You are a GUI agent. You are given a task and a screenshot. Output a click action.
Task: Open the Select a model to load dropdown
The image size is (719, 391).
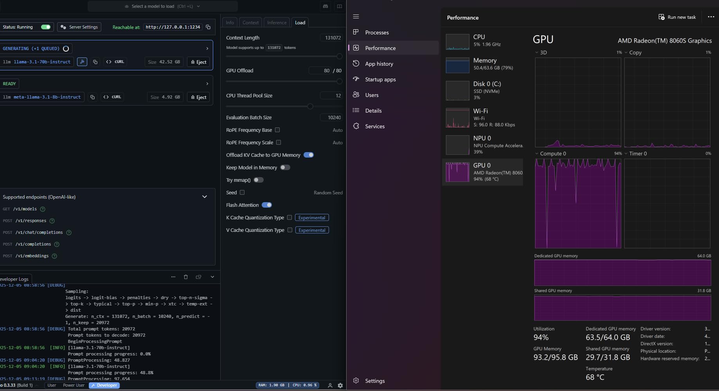coord(162,6)
